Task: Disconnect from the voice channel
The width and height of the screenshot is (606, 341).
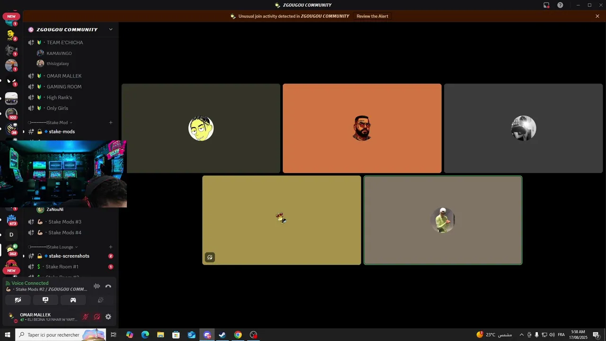Action: (x=108, y=286)
